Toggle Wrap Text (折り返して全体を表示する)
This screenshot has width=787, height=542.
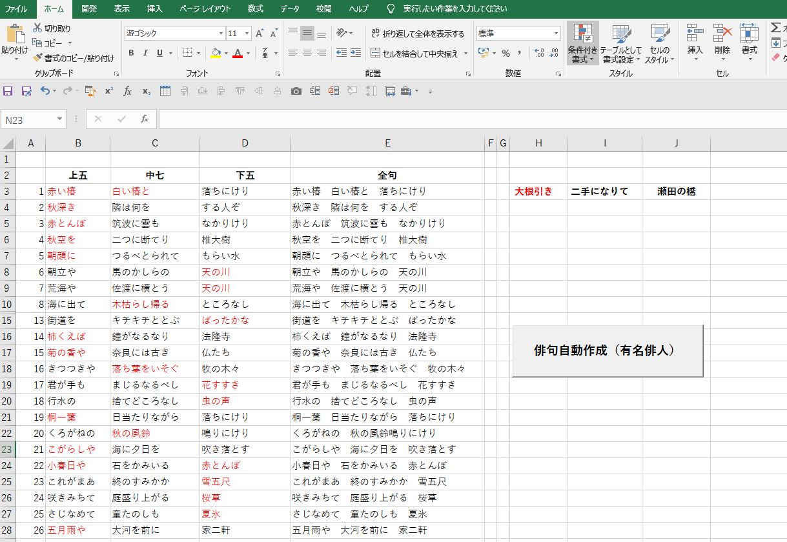point(418,34)
